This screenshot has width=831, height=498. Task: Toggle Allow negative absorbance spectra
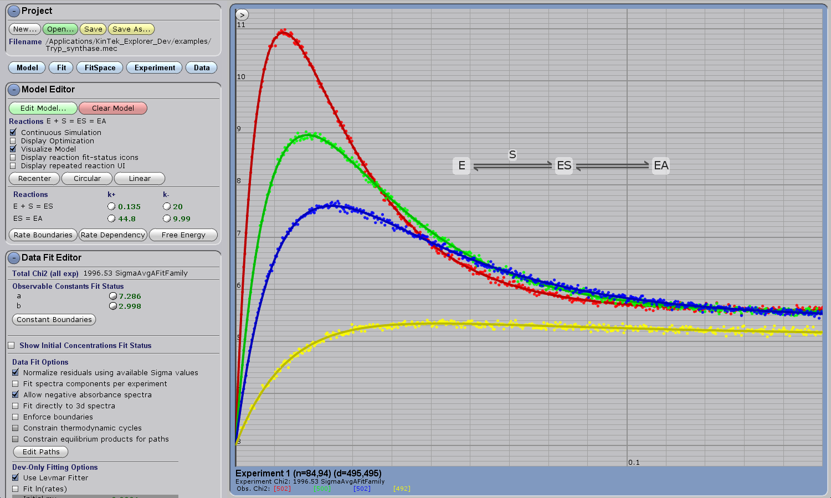coord(16,395)
